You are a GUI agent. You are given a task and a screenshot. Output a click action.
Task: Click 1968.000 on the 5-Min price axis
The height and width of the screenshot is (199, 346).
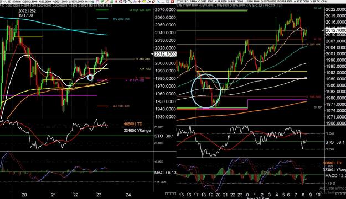click(x=335, y=123)
